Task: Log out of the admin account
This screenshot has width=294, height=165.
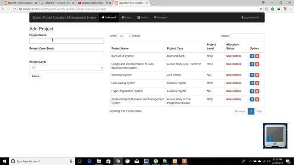Action: coord(250,17)
